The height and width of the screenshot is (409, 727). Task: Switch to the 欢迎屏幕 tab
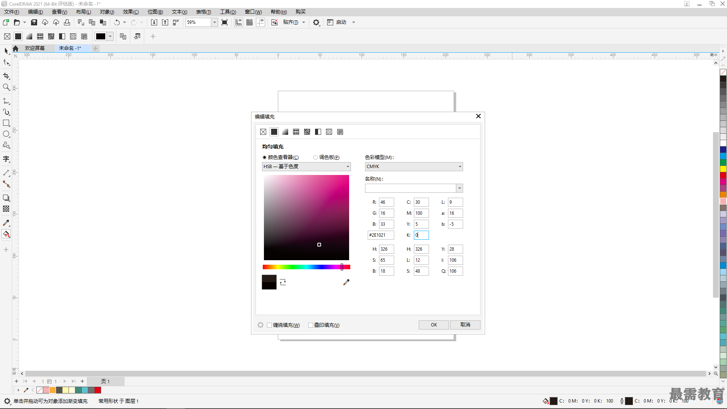[x=35, y=48]
